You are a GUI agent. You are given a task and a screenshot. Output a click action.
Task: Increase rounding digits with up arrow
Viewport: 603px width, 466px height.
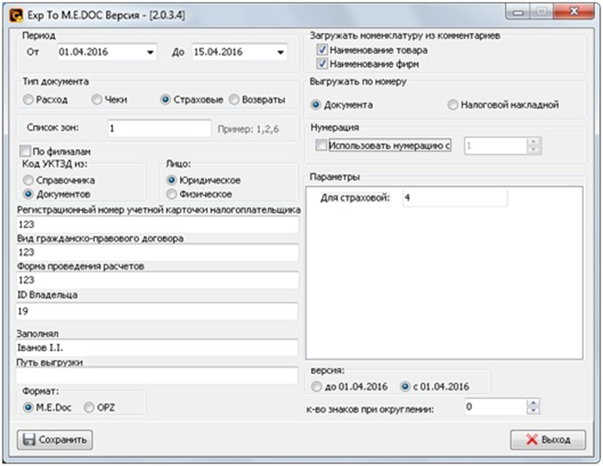533,402
